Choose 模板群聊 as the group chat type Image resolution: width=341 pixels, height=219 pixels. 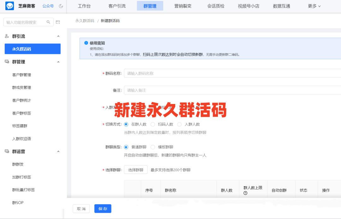[x=153, y=147]
